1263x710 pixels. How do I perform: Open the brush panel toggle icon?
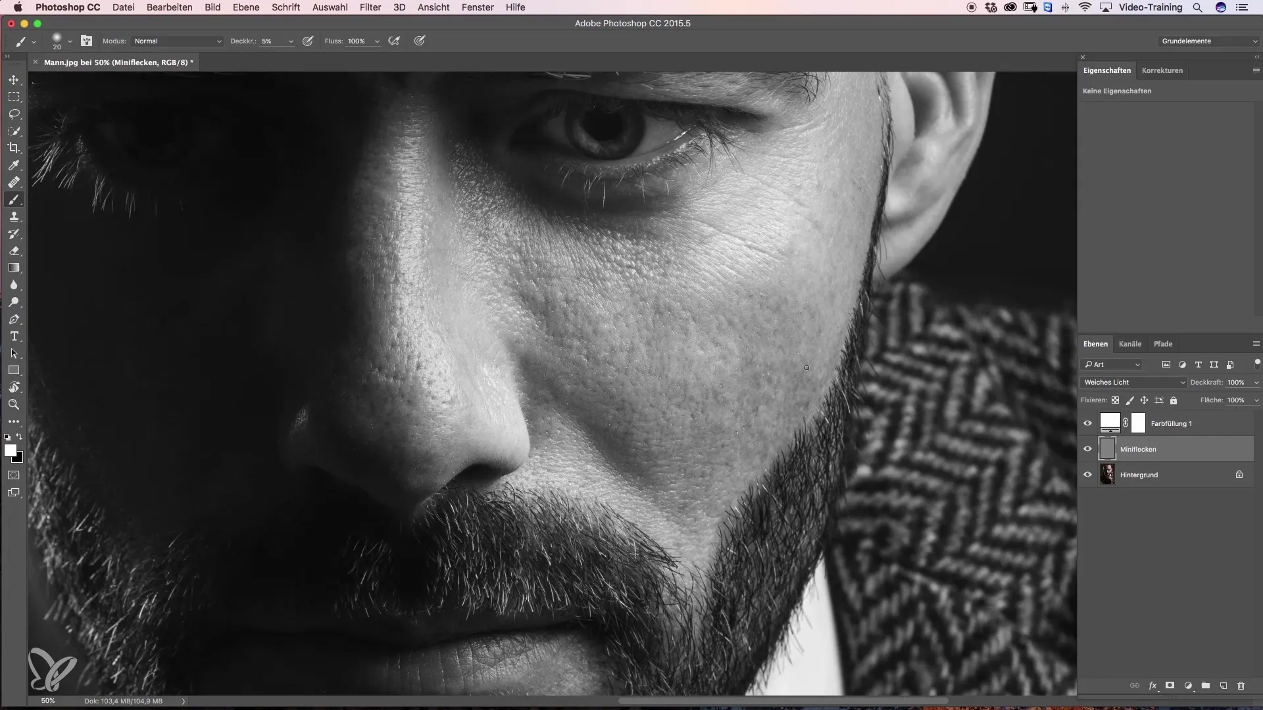tap(86, 41)
